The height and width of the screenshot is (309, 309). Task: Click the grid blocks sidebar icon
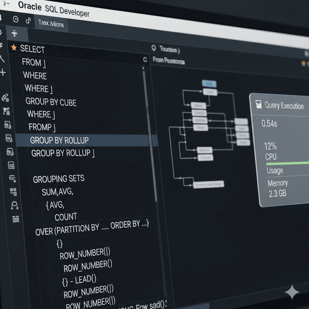(x=13, y=192)
